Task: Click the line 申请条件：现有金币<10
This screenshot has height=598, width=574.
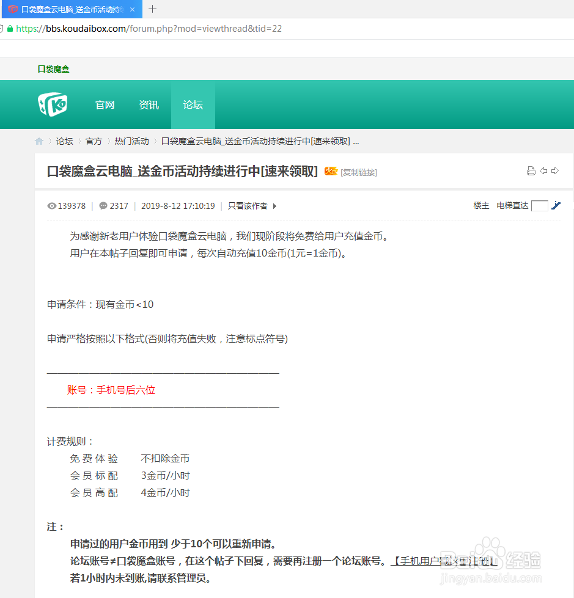Action: tap(100, 304)
